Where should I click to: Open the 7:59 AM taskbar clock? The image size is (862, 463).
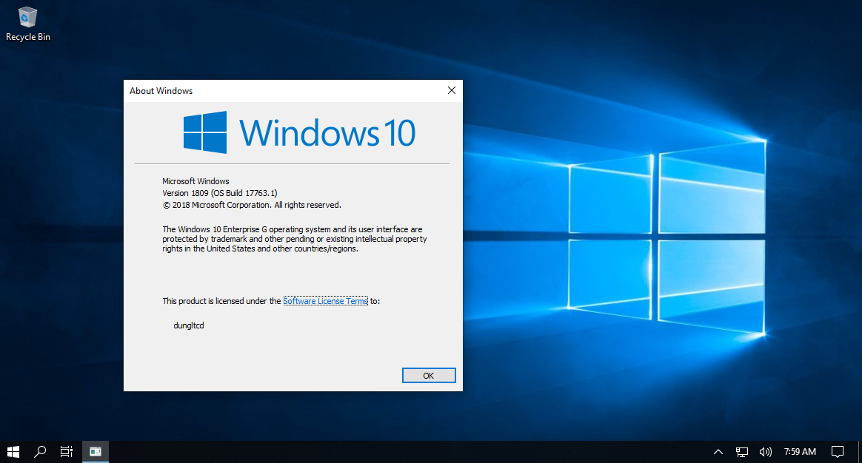coord(800,451)
